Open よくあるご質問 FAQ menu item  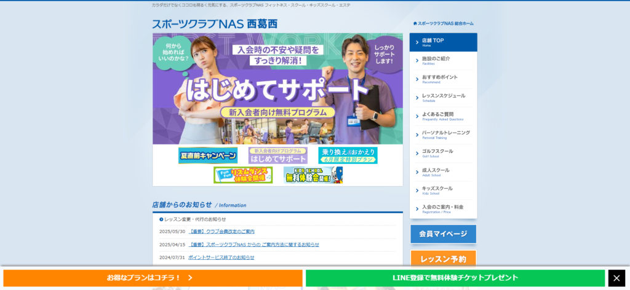pos(443,116)
